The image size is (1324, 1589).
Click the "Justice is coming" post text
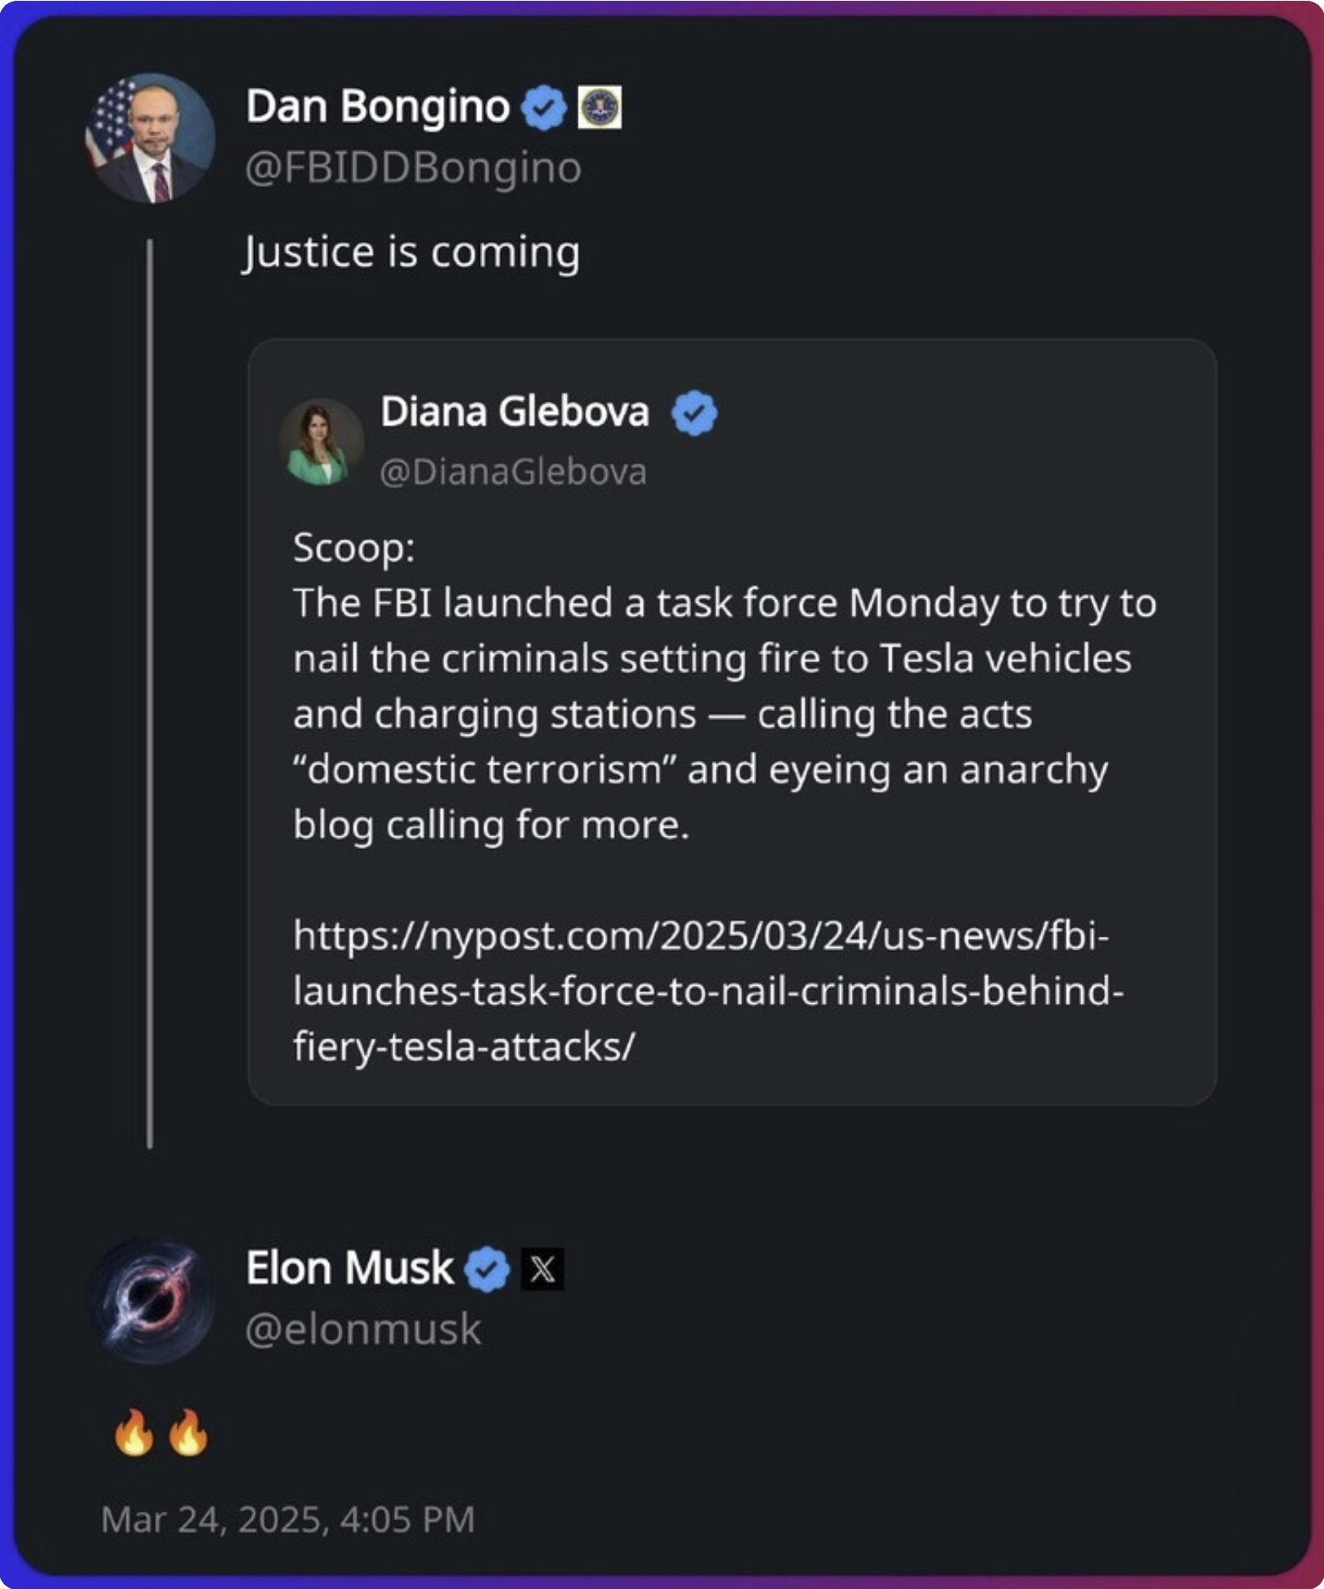point(411,252)
